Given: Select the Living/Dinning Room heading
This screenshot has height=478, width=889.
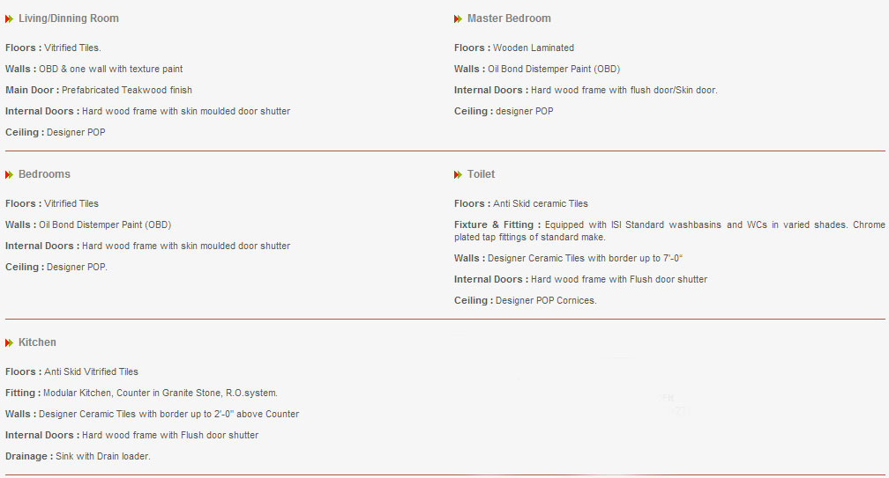Looking at the screenshot, I should click(x=69, y=18).
